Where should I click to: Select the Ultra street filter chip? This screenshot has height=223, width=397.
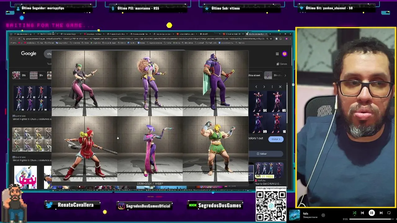(x=255, y=75)
